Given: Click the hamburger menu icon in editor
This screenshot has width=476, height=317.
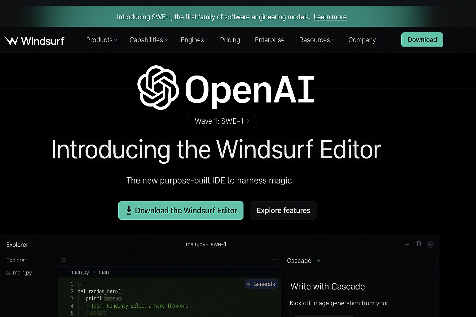Looking at the screenshot, I should point(64,260).
